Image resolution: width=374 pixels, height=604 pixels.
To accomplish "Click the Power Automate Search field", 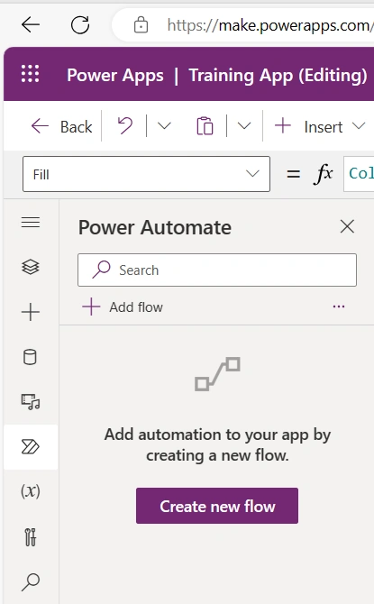I will pos(217,270).
